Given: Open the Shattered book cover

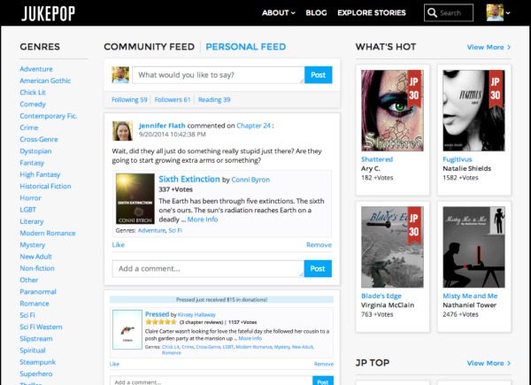Looking at the screenshot, I should tap(392, 111).
